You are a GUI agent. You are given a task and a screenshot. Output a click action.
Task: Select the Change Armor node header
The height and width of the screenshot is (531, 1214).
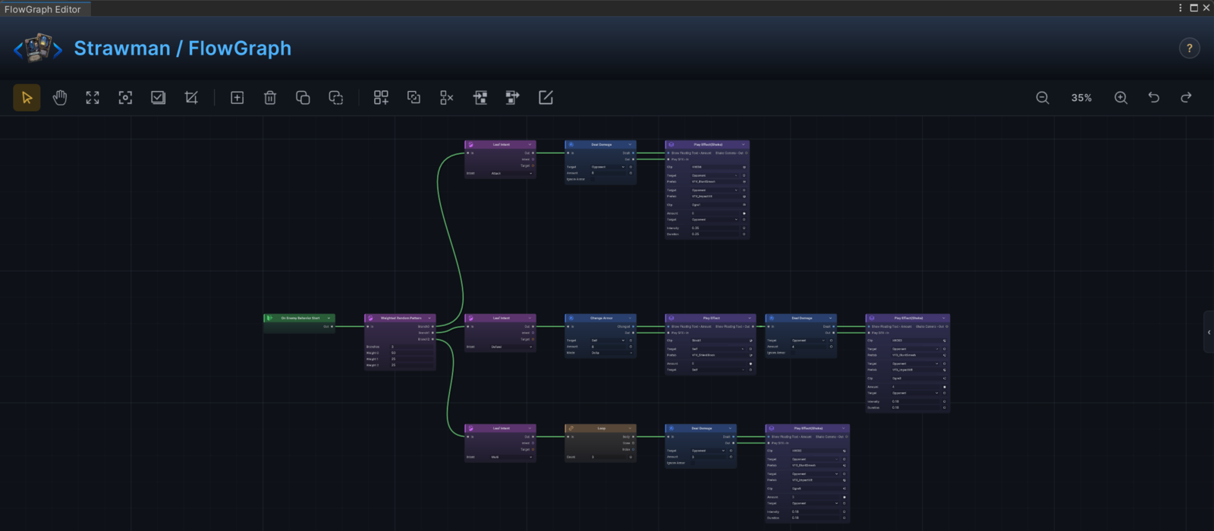600,318
